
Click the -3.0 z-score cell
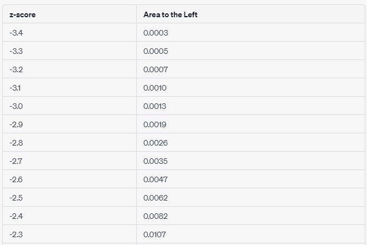pyautogui.click(x=16, y=106)
